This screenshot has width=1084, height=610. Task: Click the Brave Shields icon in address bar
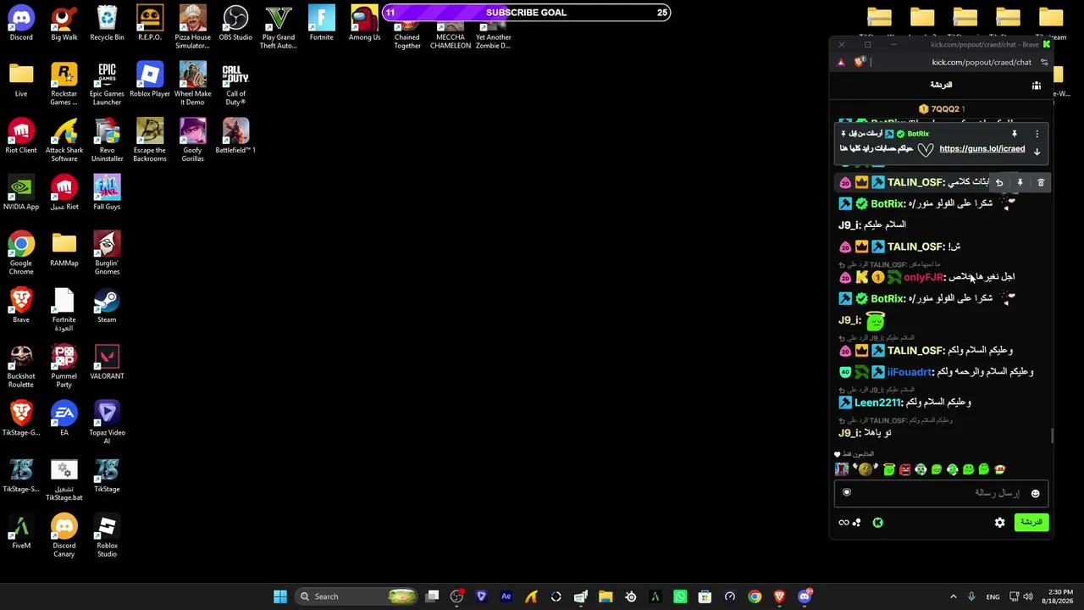860,62
